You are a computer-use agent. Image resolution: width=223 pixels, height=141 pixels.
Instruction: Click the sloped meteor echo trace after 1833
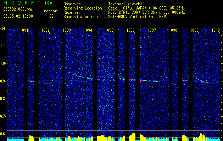tap(80, 76)
